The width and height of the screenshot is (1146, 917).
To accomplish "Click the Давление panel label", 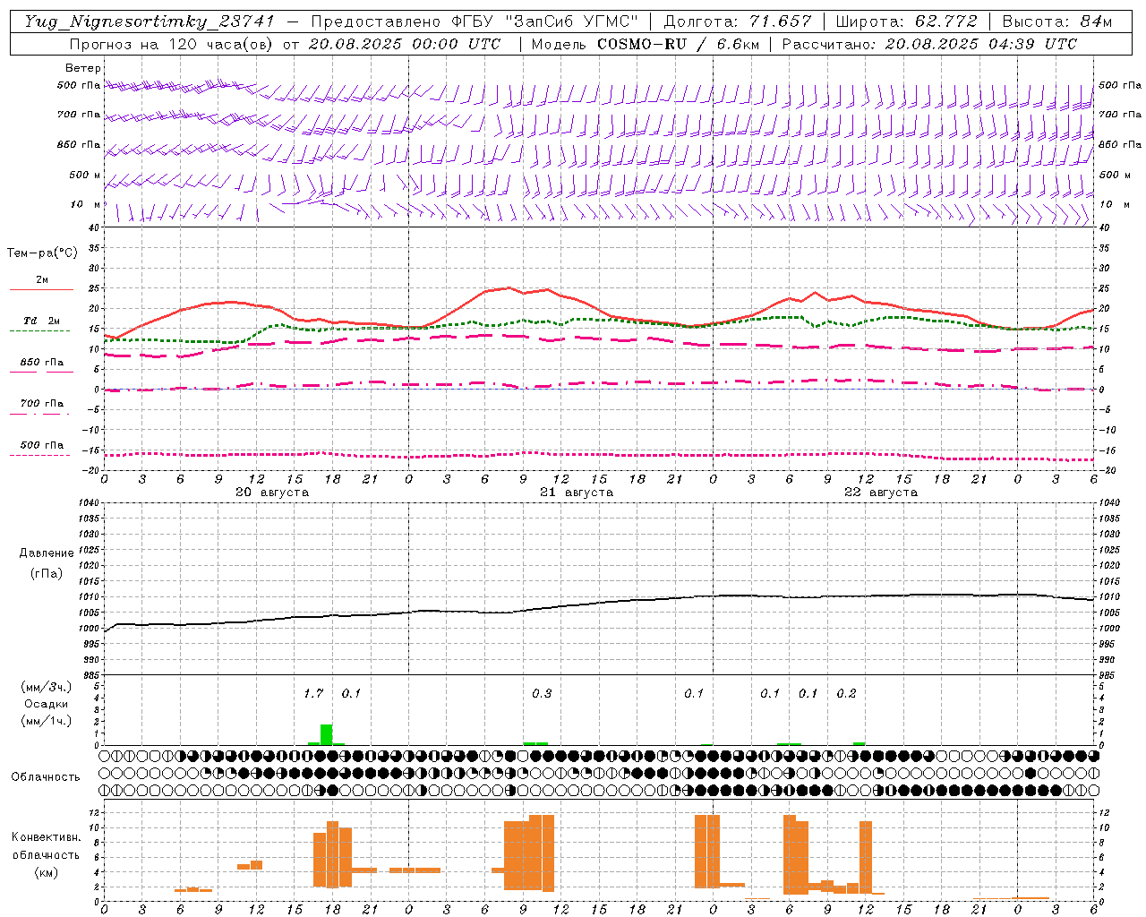I will (47, 553).
